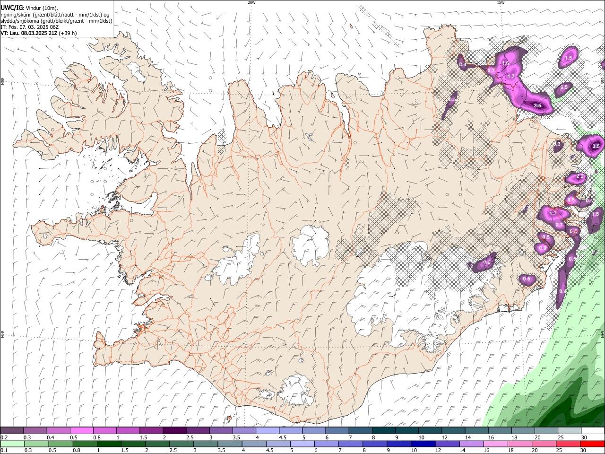The height and width of the screenshot is (454, 605).
Task: Click the 15W longitude label
Action: tap(500, 2)
